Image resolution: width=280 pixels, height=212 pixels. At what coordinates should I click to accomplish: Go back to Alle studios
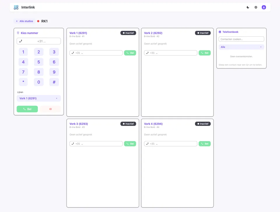click(24, 21)
